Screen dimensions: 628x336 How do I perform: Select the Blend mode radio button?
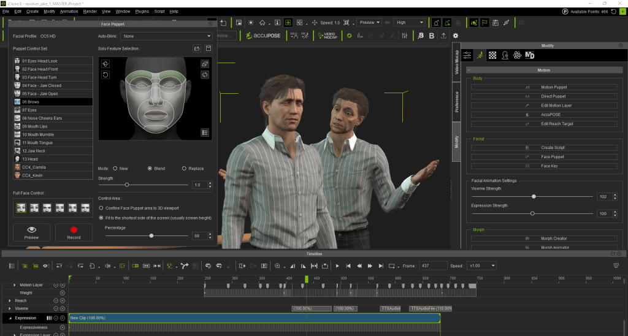point(150,169)
